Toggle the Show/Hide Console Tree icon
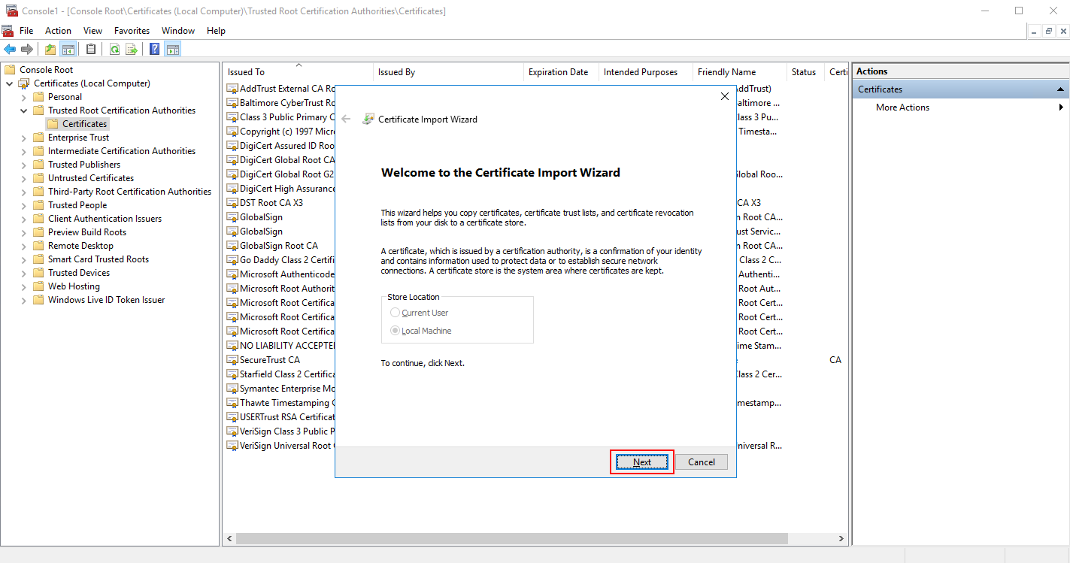The height and width of the screenshot is (563, 1070). 68,48
